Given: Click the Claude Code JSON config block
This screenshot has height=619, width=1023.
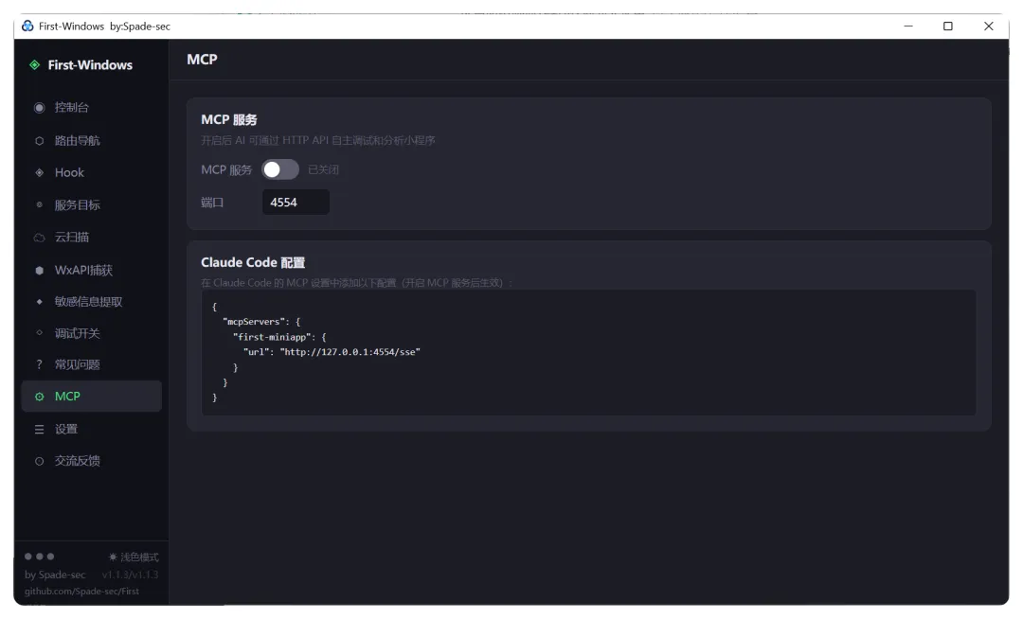Looking at the screenshot, I should click(588, 352).
